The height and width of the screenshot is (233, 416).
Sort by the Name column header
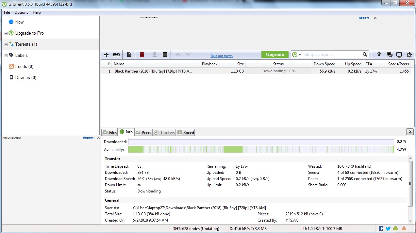pos(153,64)
